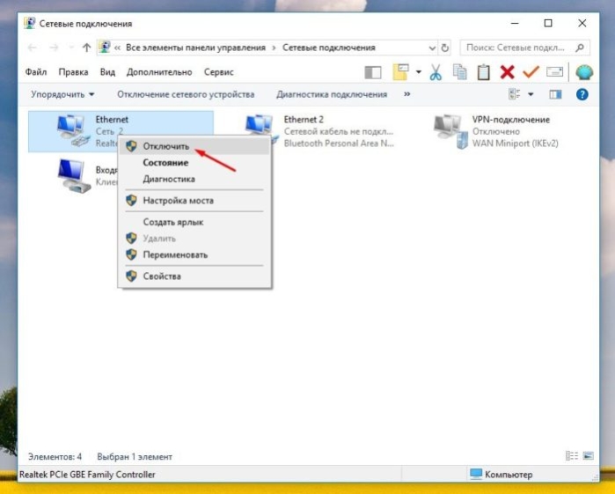Viewport: 615px width, 494px height.
Task: Click the expand breadcrumb chevrons in address bar
Action: [117, 48]
